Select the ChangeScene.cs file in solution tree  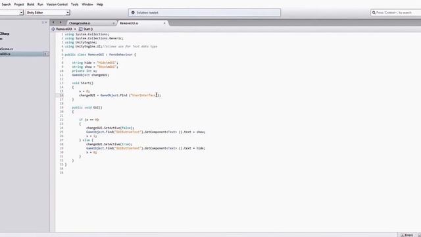pos(7,49)
